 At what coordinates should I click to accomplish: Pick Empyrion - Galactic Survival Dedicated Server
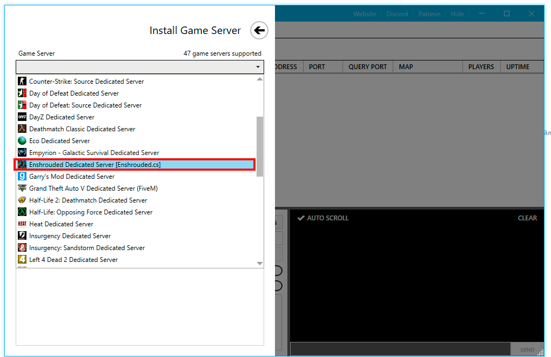(x=136, y=152)
